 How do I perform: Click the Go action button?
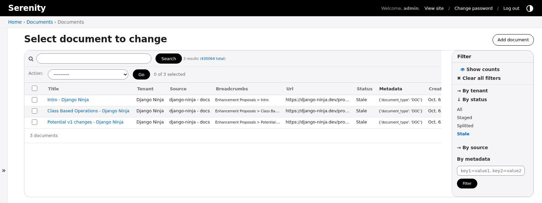click(142, 74)
